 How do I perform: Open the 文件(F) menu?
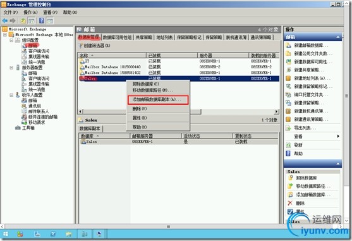10,13
